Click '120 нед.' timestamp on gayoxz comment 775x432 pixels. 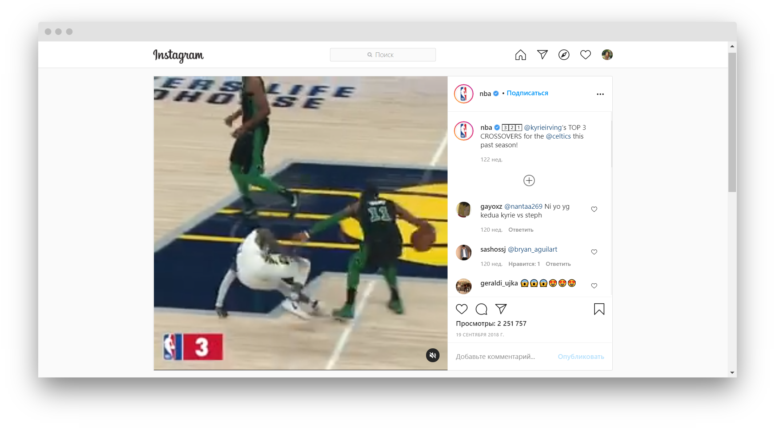[x=491, y=230]
